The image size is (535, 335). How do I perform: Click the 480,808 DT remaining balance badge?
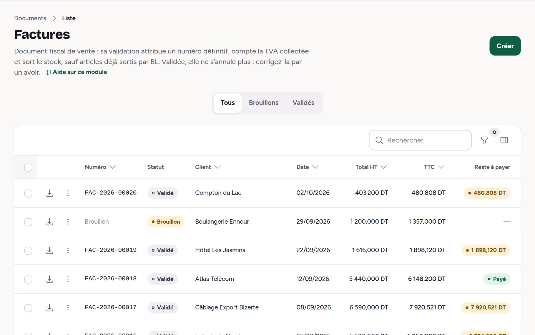[487, 193]
